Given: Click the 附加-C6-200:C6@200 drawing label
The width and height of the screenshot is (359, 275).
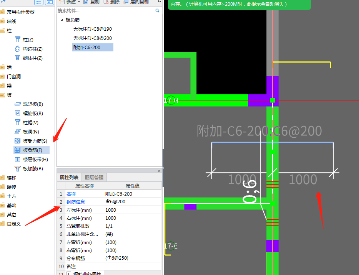Looking at the screenshot, I should click(x=259, y=131).
